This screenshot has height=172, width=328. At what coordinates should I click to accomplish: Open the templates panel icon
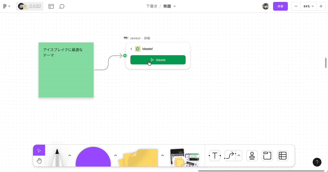[51, 6]
